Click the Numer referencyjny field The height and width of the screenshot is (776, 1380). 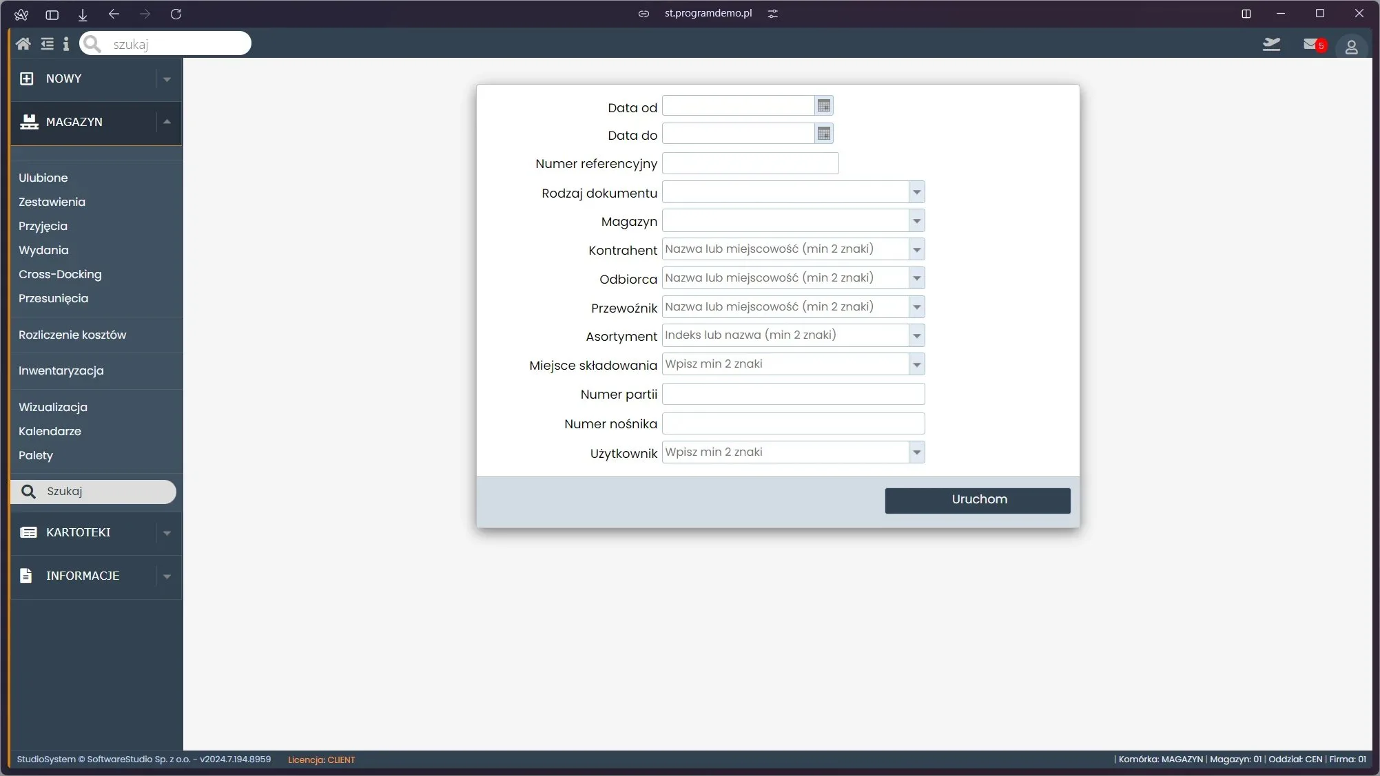point(750,163)
